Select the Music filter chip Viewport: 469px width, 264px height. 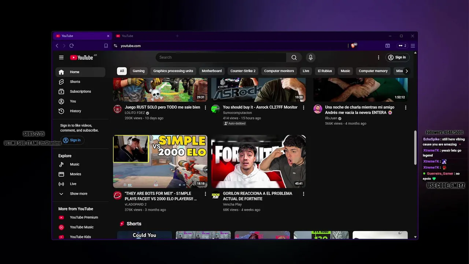tap(346, 71)
